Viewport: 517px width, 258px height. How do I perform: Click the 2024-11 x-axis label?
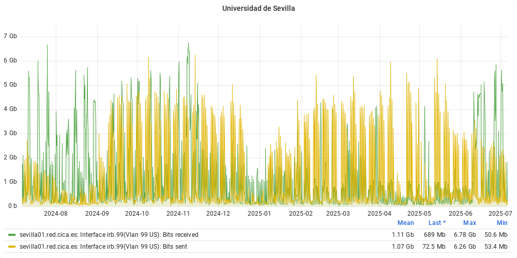pyautogui.click(x=178, y=213)
